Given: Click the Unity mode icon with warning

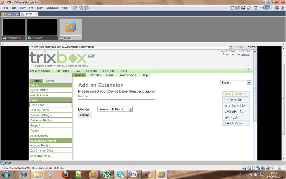Looking at the screenshot, I should coord(248,8).
